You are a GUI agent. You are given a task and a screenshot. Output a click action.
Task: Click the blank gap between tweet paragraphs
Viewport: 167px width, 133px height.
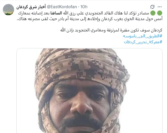coord(89,25)
